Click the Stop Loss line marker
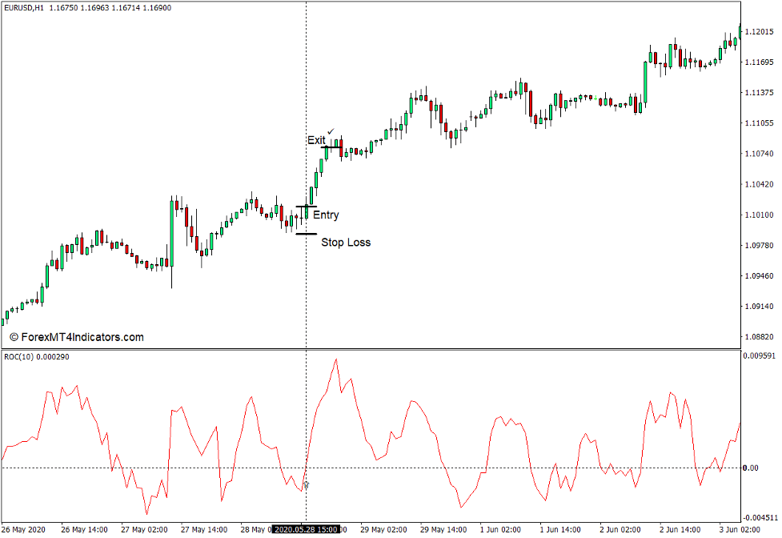This screenshot has width=782, height=538. click(307, 235)
